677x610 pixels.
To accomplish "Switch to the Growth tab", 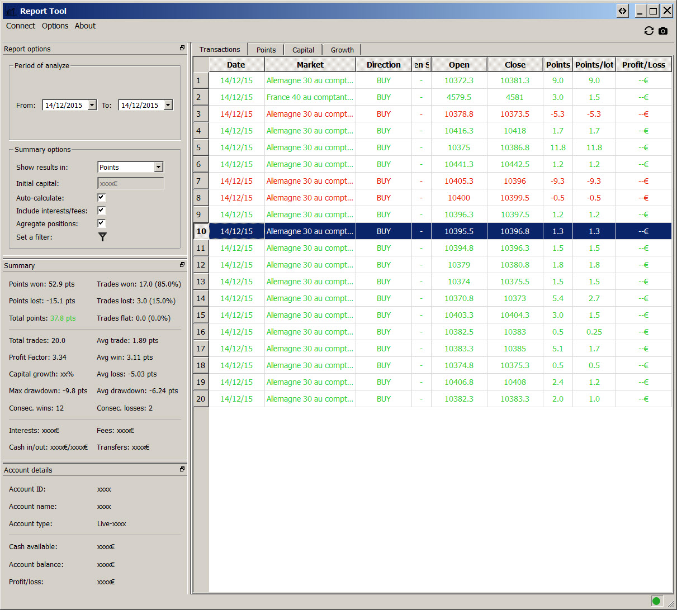I will point(342,50).
